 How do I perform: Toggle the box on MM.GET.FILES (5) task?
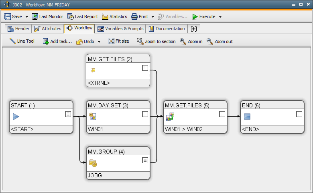(222, 114)
